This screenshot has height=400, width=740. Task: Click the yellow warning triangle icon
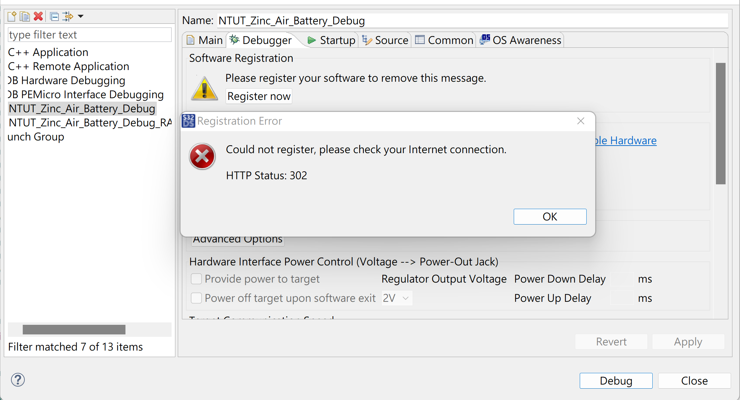205,88
